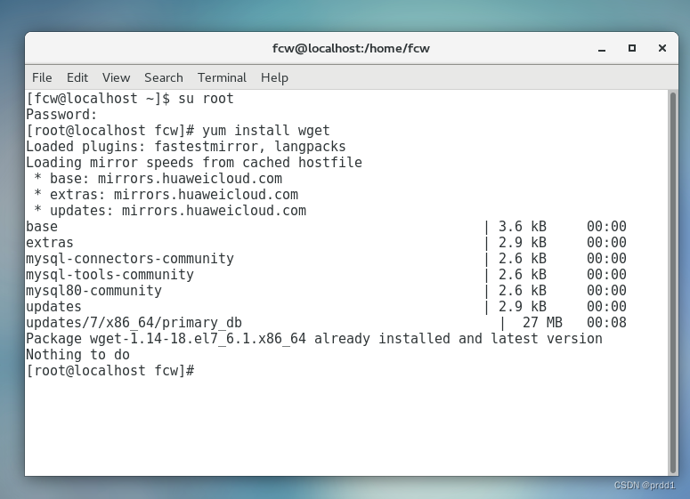Viewport: 690px width, 499px height.
Task: Click the 'mysql-tools-community' repository name
Action: coord(110,275)
